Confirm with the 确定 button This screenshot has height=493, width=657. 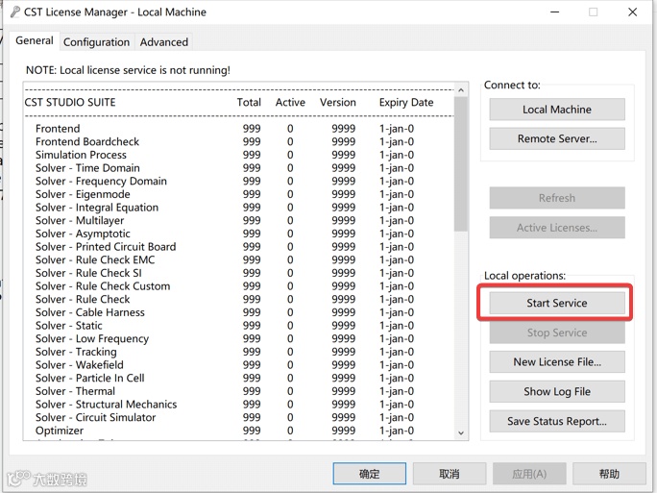pyautogui.click(x=369, y=474)
